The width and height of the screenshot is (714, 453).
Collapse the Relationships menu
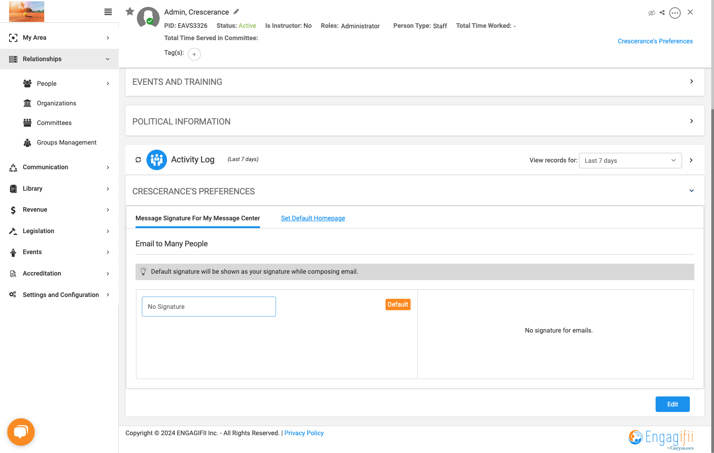coord(59,59)
